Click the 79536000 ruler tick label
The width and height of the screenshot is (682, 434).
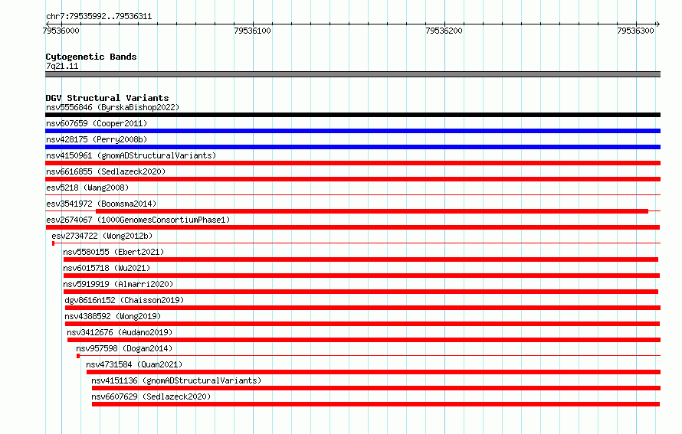click(61, 31)
